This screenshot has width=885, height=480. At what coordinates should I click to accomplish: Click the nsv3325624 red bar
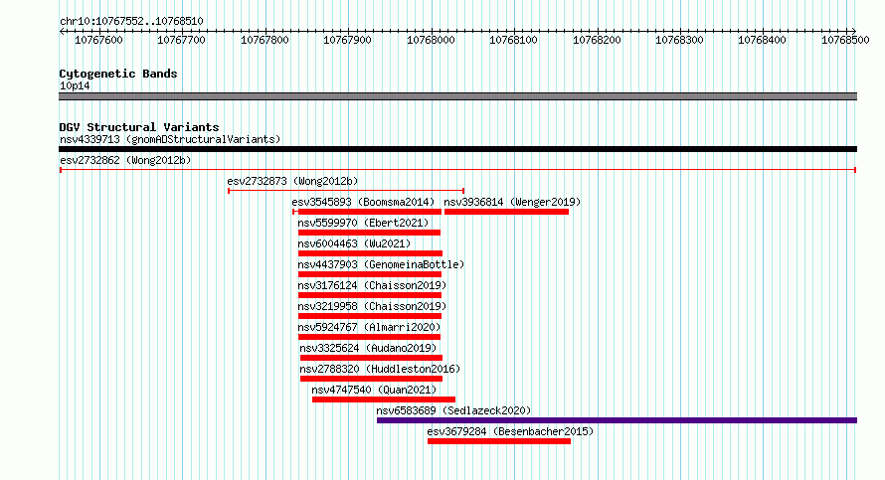[x=371, y=358]
